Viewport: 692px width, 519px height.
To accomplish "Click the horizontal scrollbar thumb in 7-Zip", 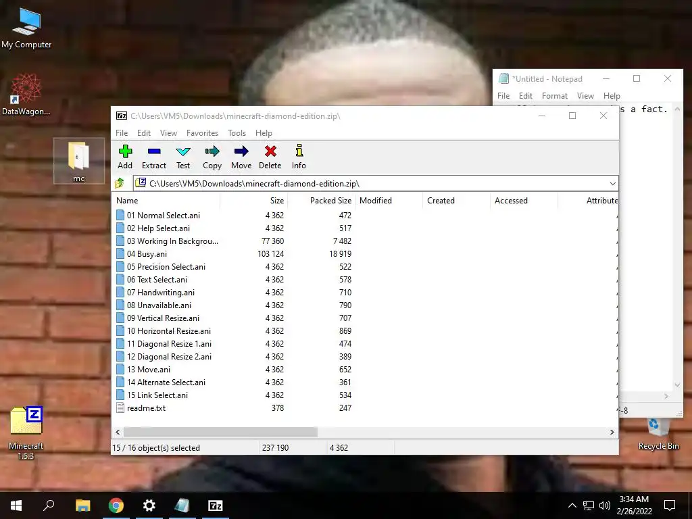I will coord(220,432).
